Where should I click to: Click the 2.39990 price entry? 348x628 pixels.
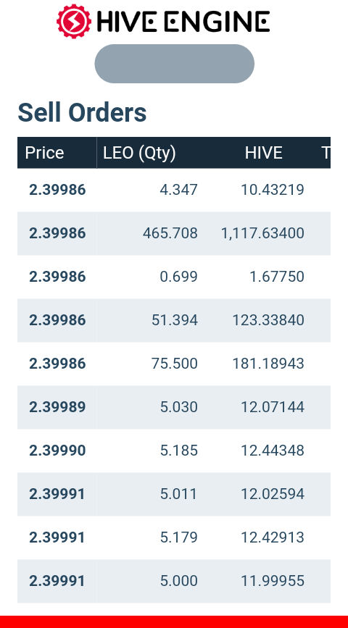coord(57,451)
